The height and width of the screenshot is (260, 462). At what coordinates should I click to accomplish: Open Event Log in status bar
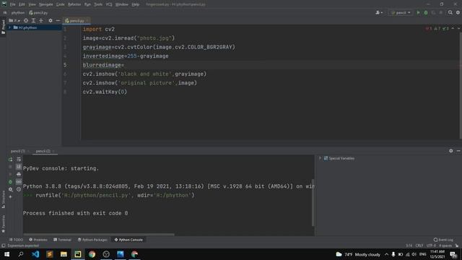click(x=443, y=240)
